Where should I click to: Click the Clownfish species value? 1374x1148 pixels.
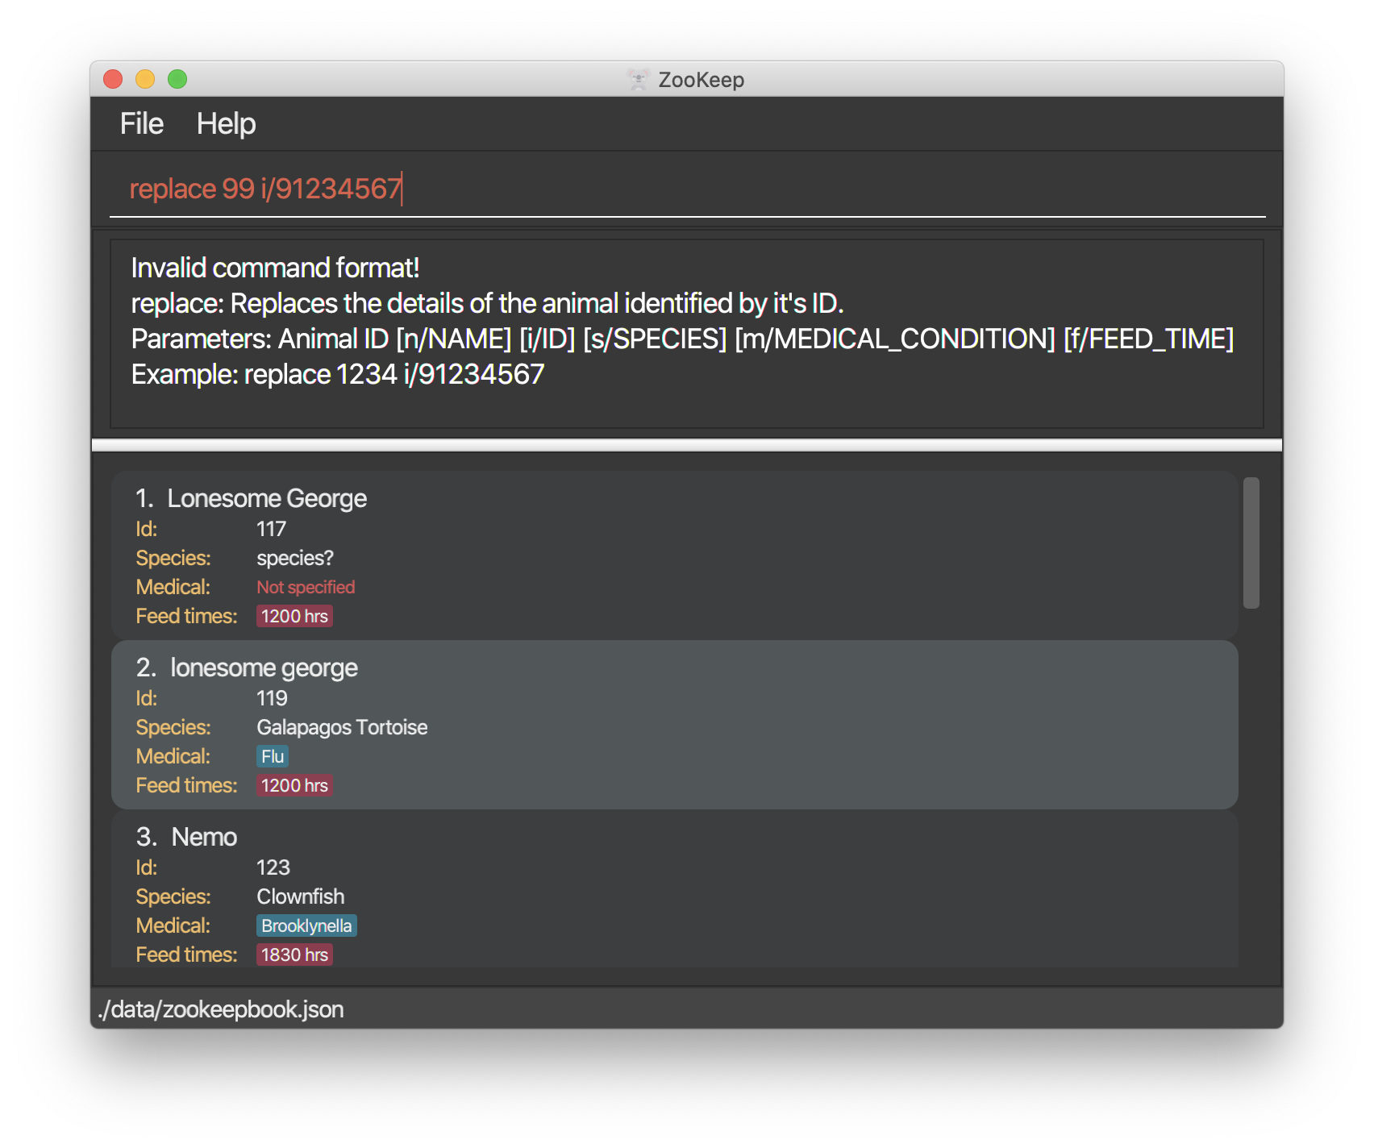pos(300,896)
